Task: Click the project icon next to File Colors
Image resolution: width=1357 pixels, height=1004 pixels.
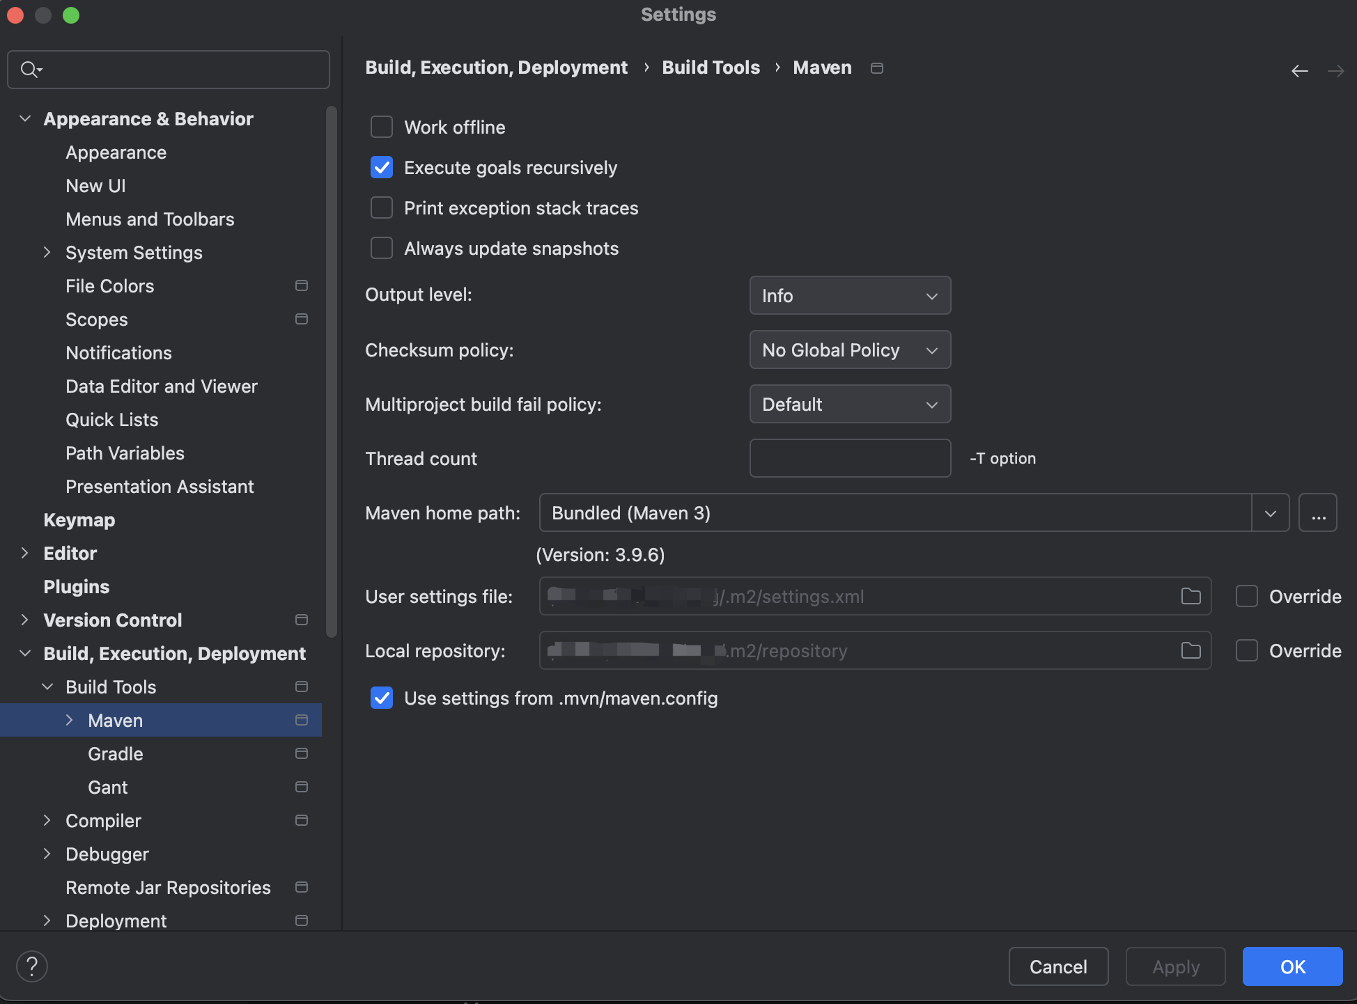Action: coord(302,285)
